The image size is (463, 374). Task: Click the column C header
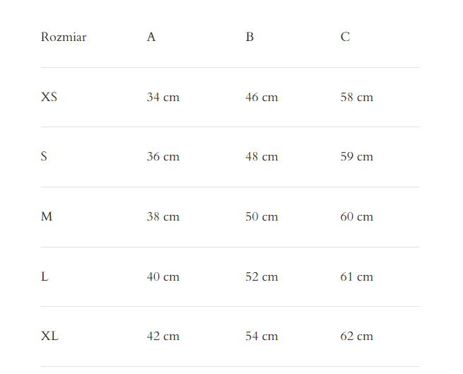(x=345, y=37)
